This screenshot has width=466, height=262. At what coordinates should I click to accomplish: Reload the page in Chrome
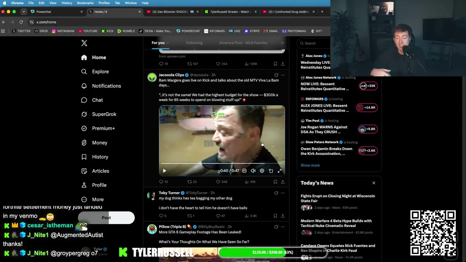tap(21, 22)
